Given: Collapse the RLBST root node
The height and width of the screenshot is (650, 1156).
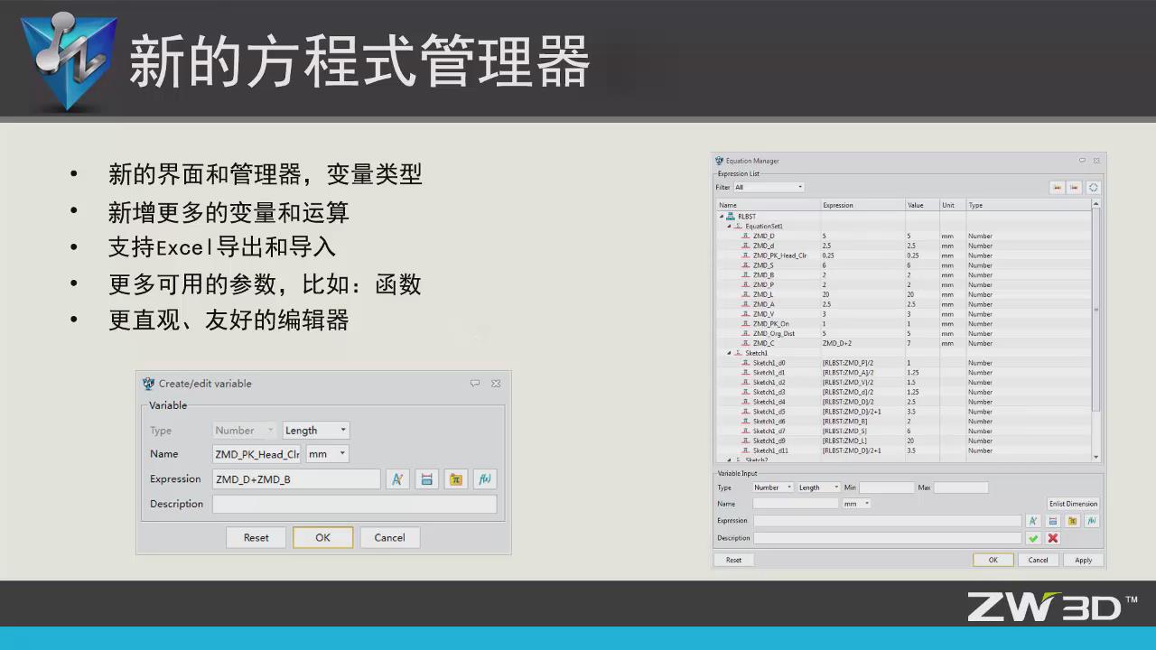Looking at the screenshot, I should [x=722, y=217].
